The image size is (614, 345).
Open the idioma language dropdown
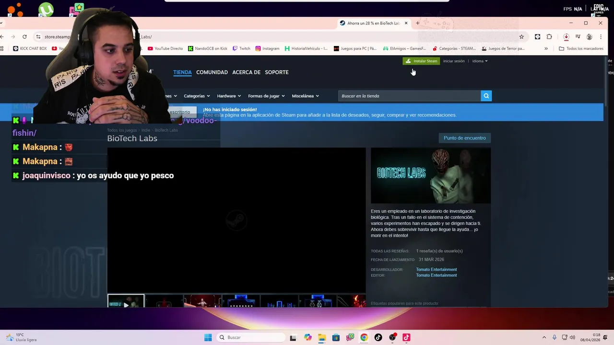point(480,61)
